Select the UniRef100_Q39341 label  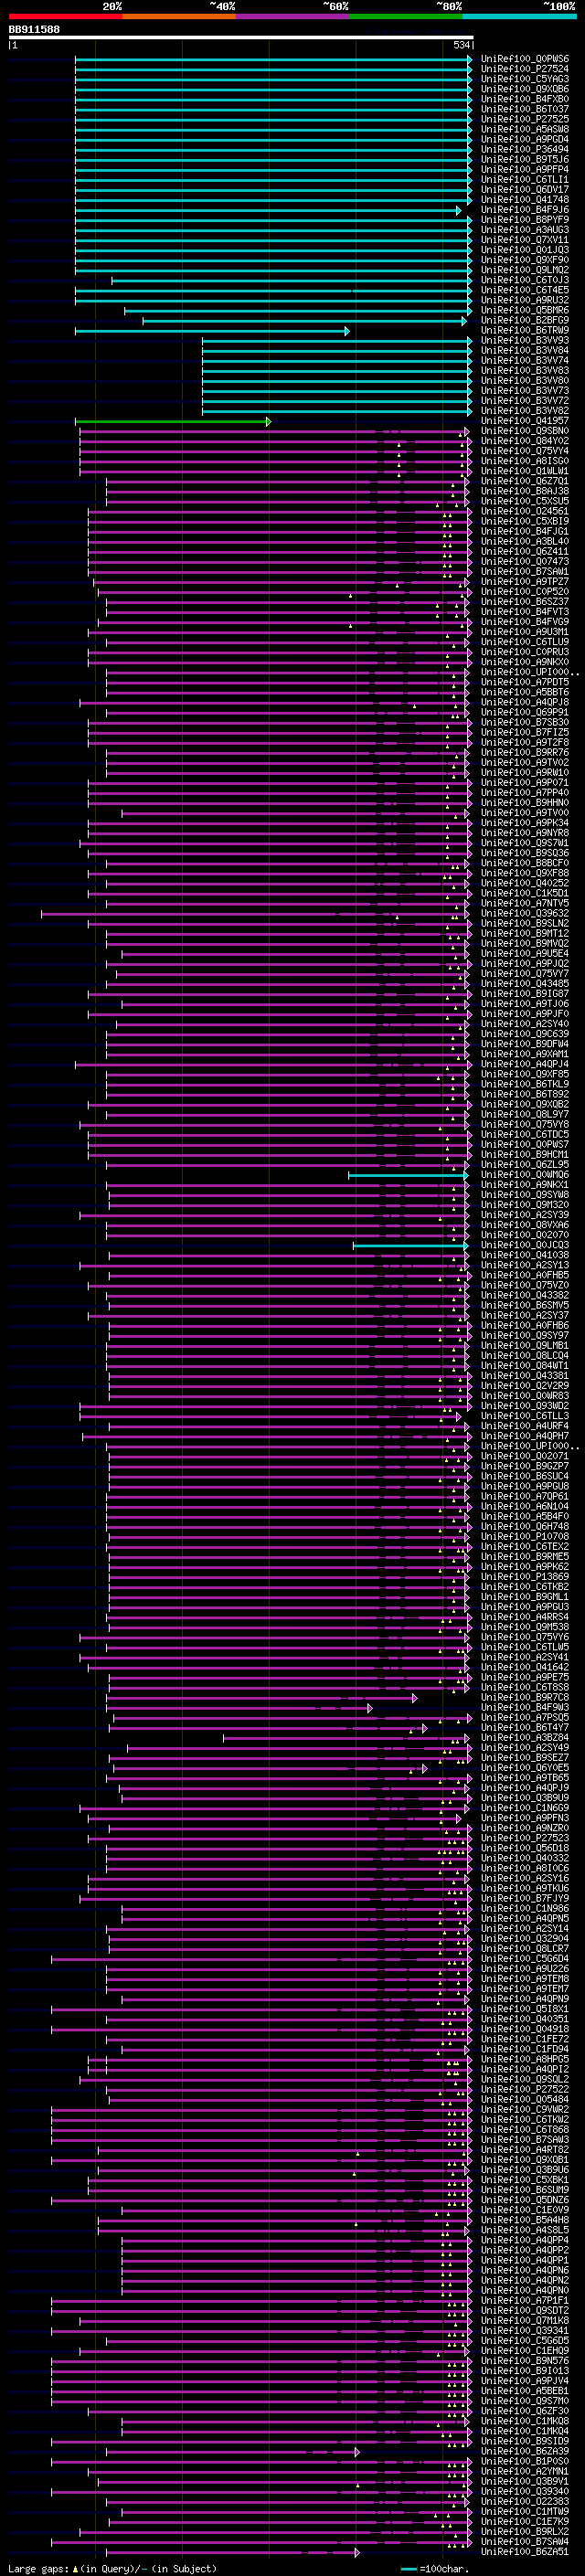524,2332
